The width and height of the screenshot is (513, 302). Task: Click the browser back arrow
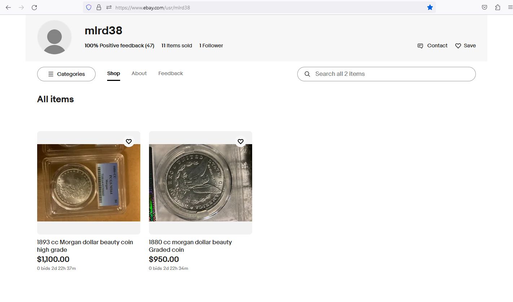(x=8, y=7)
